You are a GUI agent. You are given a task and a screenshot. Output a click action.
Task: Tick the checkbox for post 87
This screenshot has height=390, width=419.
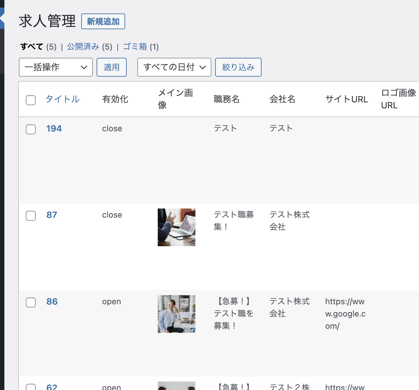coord(31,216)
